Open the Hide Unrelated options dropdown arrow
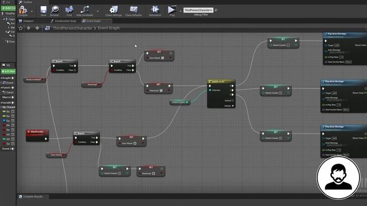The width and height of the screenshot is (367, 206). coord(97,11)
